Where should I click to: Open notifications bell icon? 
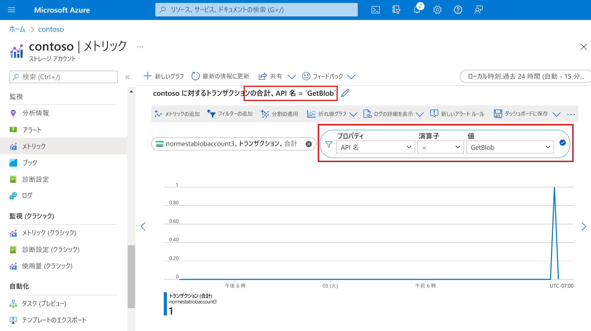point(417,10)
